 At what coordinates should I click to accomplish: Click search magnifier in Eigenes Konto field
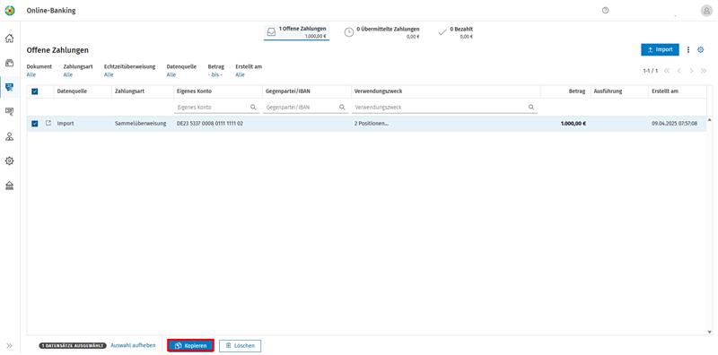pyautogui.click(x=253, y=107)
